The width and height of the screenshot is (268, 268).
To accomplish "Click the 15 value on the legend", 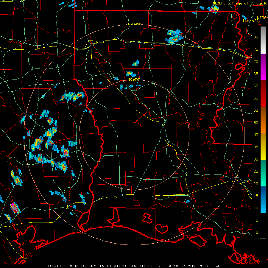I will [x=256, y=196].
